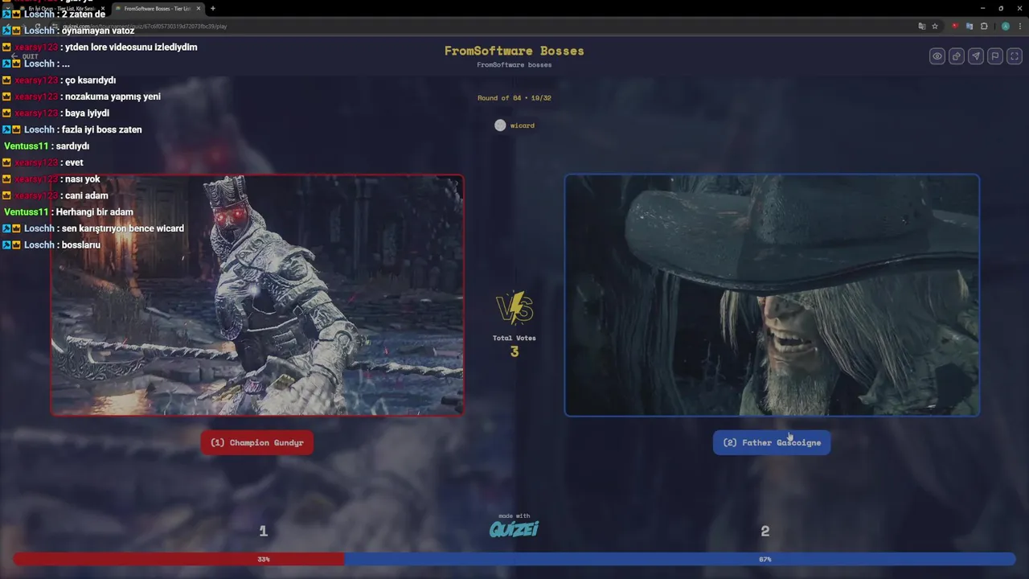1029x579 pixels.
Task: Open Chrome's three-dot menu
Action: click(1019, 26)
